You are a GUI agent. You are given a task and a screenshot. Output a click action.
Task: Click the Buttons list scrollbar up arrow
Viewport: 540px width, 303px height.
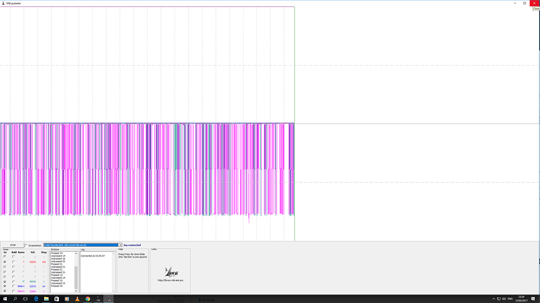coord(76,254)
